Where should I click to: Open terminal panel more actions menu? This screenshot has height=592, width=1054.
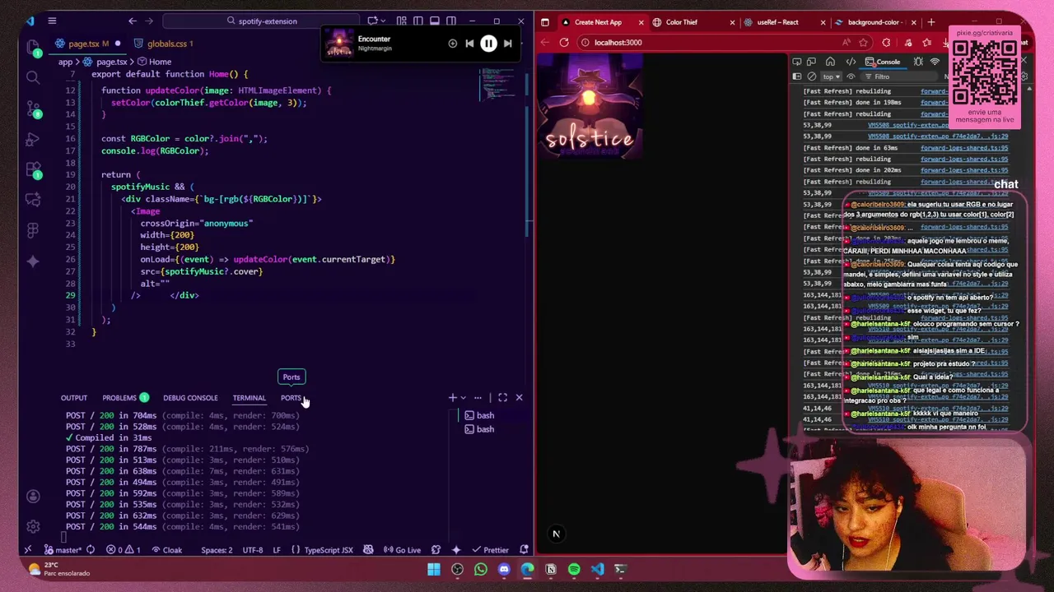pos(478,398)
